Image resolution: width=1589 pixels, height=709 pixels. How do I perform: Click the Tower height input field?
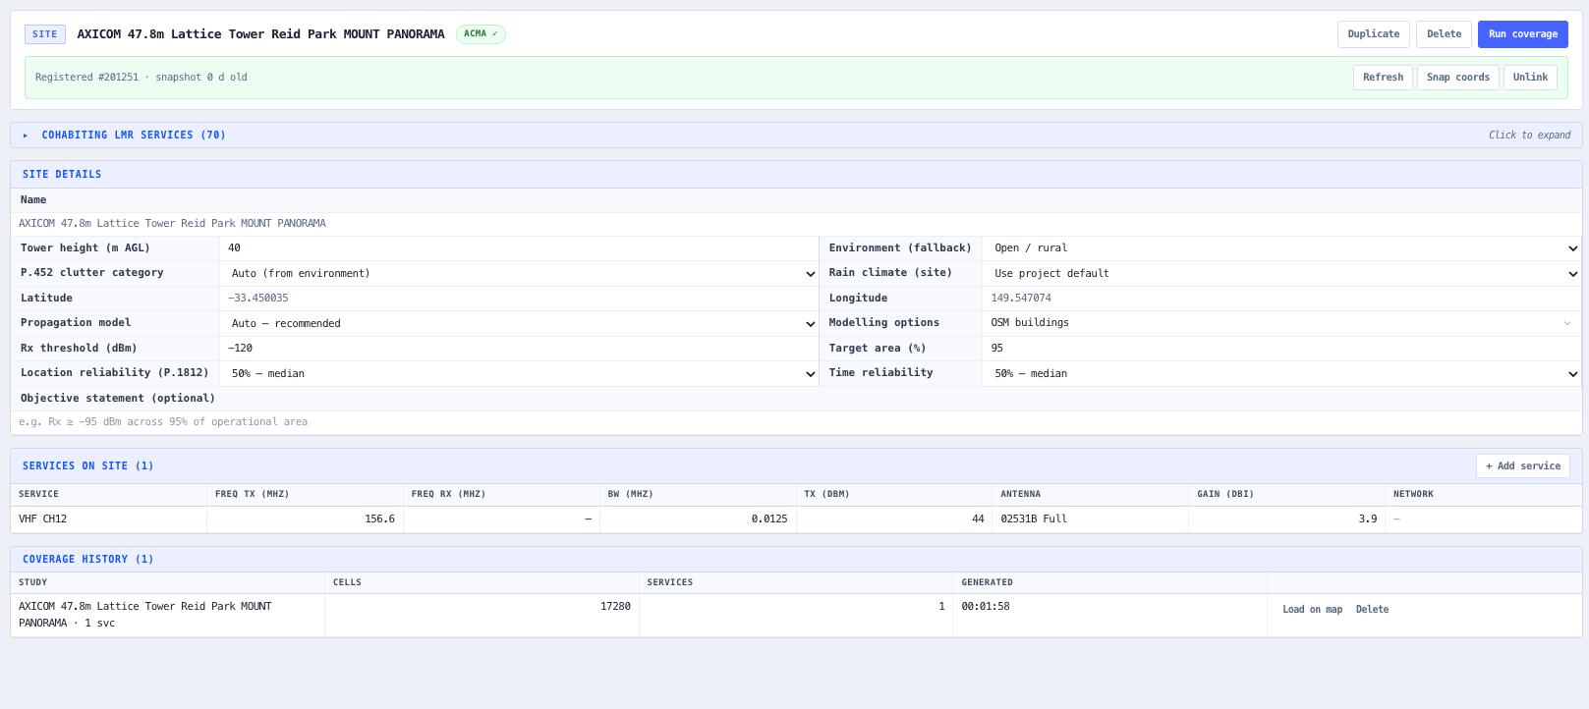coord(519,248)
